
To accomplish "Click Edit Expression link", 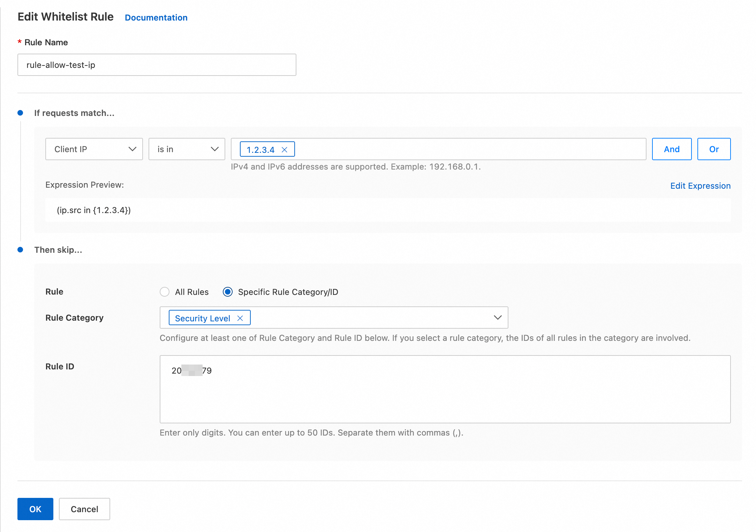I will pyautogui.click(x=700, y=186).
